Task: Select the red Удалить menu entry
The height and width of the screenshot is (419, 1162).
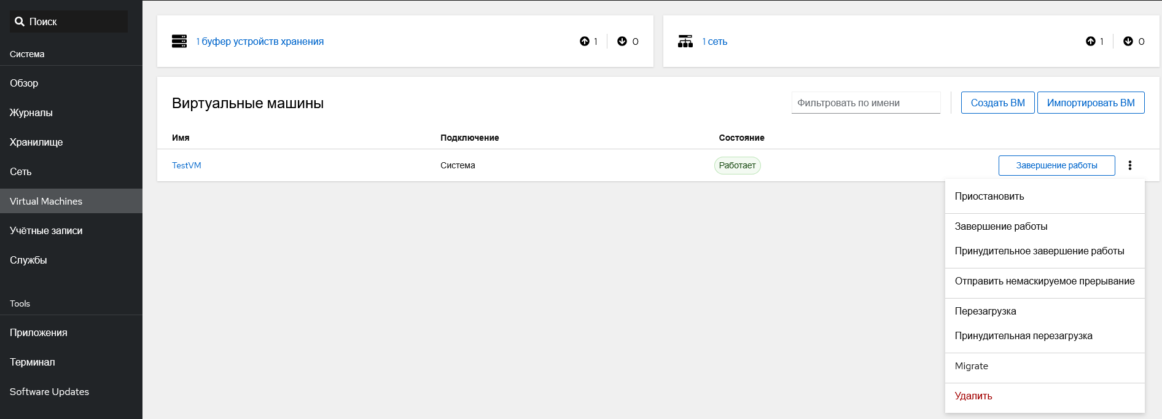Action: click(973, 396)
